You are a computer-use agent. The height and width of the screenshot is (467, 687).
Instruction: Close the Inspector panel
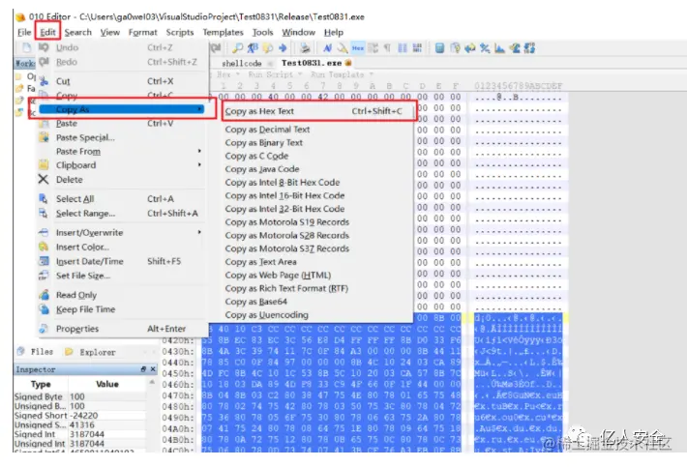pos(153,369)
